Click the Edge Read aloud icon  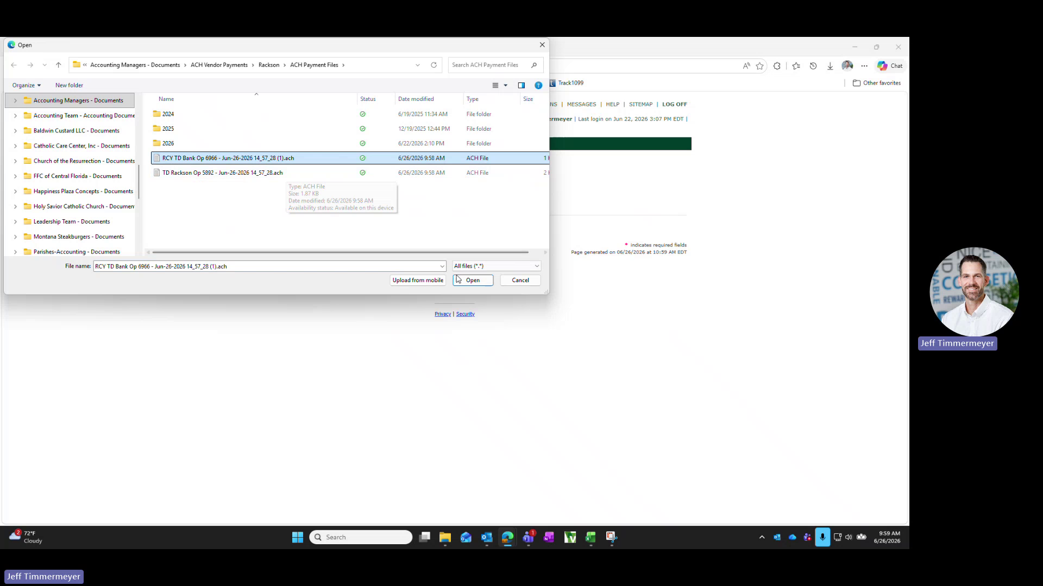pos(746,66)
